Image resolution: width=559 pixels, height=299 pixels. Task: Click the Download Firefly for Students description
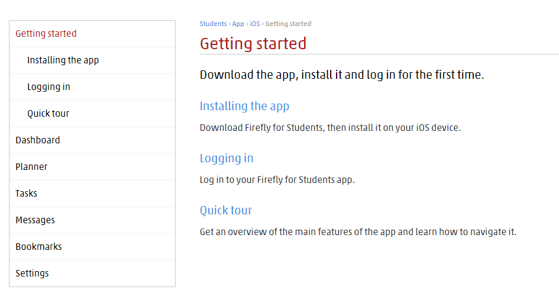(330, 128)
